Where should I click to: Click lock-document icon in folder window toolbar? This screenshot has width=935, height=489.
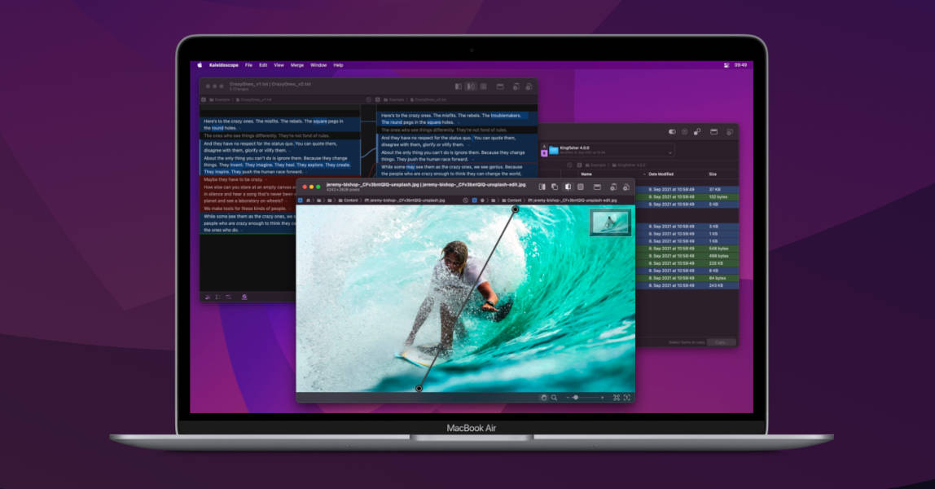tap(697, 132)
